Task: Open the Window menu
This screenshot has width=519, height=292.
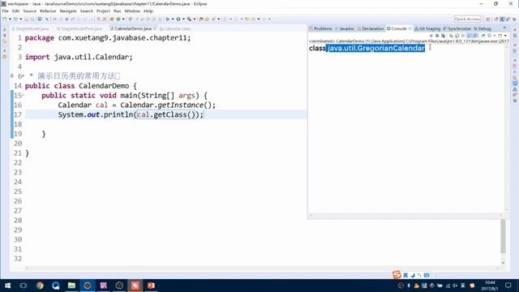Action: [132, 11]
